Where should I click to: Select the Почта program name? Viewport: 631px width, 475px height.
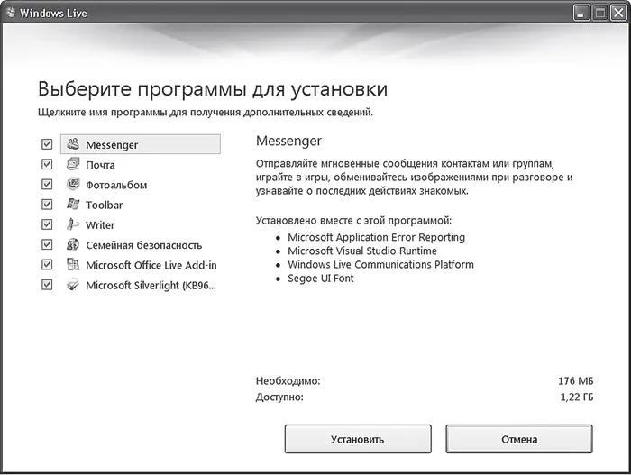click(100, 165)
